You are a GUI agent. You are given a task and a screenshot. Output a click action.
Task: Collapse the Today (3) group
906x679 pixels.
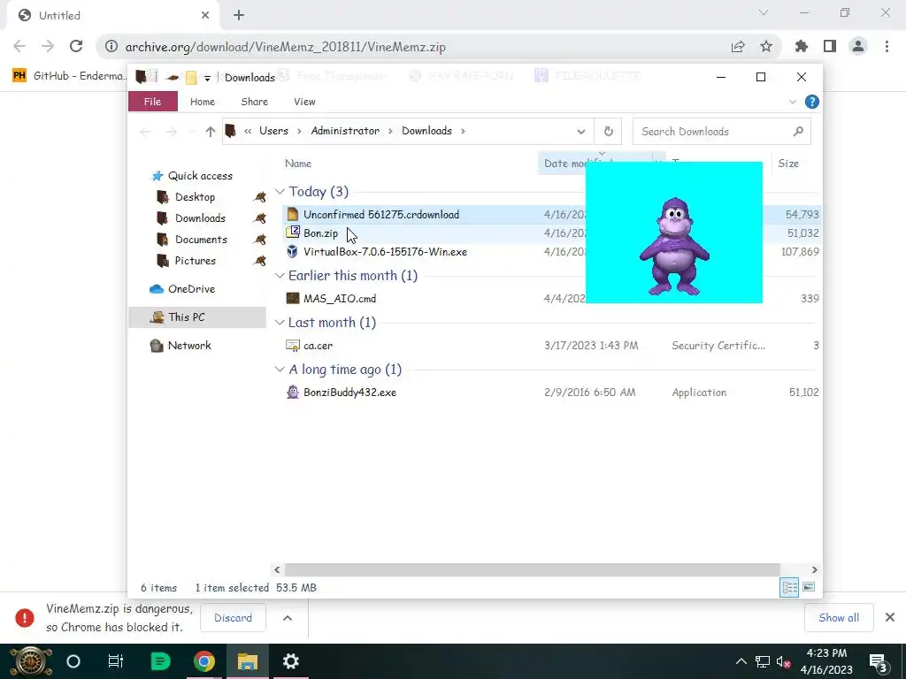(x=280, y=191)
